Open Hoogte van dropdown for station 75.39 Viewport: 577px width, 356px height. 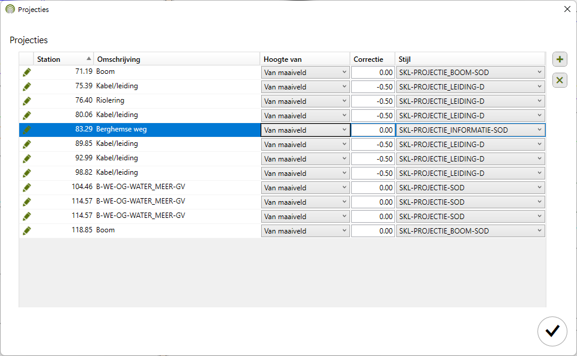pyautogui.click(x=306, y=87)
